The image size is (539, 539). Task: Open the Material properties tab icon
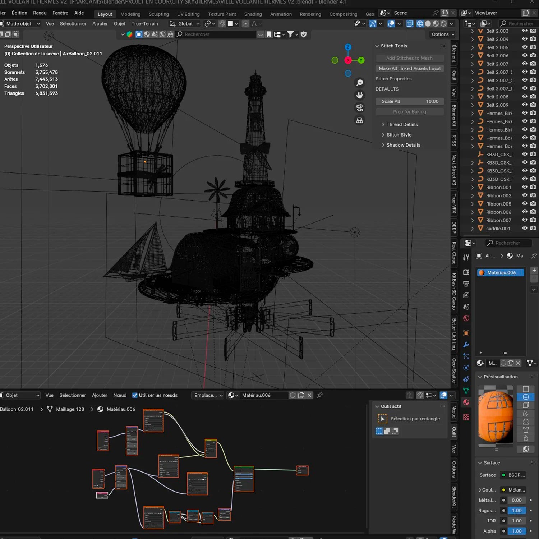click(466, 402)
